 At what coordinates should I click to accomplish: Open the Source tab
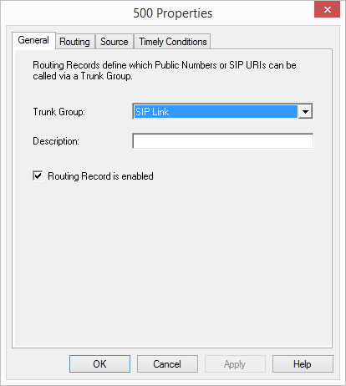point(114,42)
